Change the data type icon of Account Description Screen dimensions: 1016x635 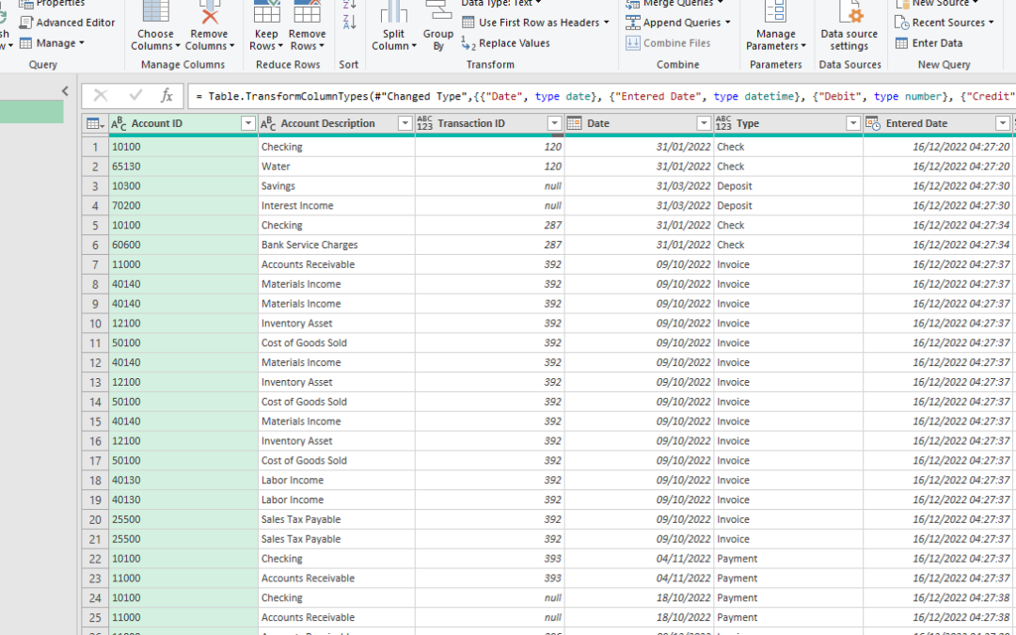coord(268,123)
